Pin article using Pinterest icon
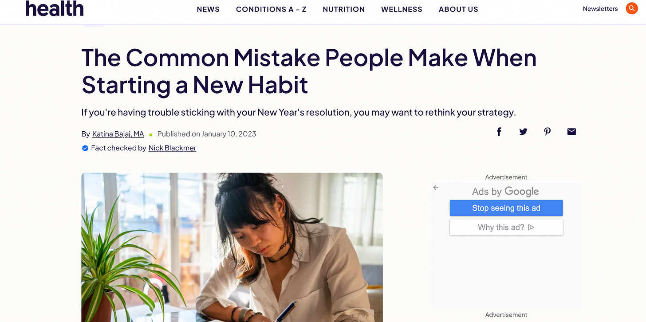 [548, 132]
